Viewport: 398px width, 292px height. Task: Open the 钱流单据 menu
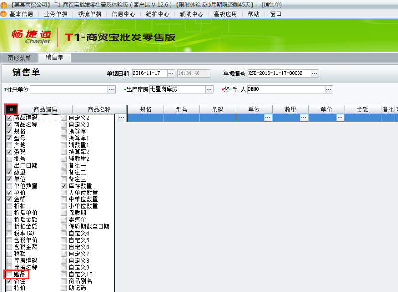90,14
